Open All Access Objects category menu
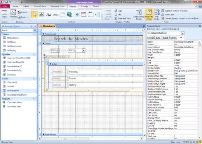Image resolution: width=202 pixels, height=144 pixels. coord(31,26)
